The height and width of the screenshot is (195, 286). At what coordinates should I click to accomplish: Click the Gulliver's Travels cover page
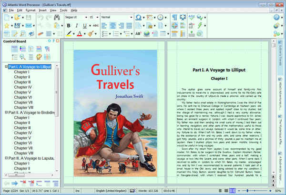pos(115,113)
